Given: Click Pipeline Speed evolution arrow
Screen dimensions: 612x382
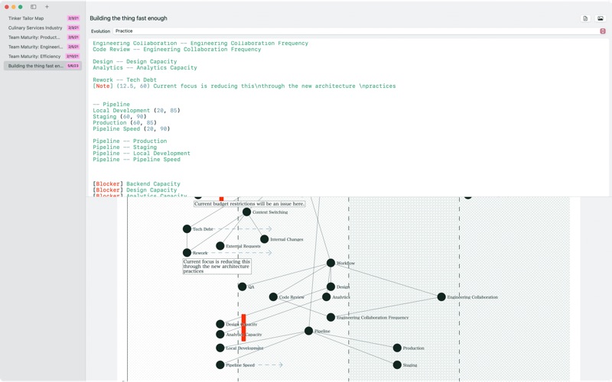Looking at the screenshot, I should (271, 365).
